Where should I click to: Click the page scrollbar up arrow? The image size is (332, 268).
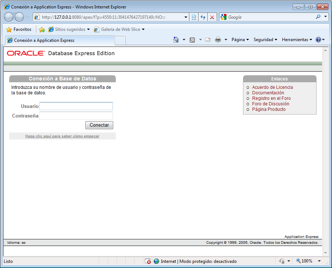[x=325, y=50]
